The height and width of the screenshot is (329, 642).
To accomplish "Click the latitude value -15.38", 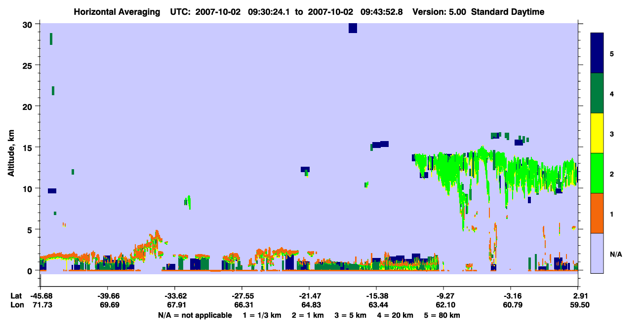I will [x=376, y=296].
